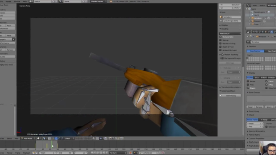Screen dimensions: 276x155
Task: Jump to the previous keyframe
Action: pos(95,153)
